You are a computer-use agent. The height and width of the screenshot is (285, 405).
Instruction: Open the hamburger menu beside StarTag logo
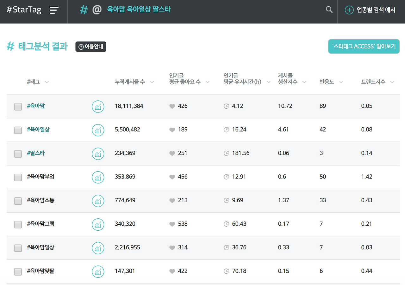54,10
